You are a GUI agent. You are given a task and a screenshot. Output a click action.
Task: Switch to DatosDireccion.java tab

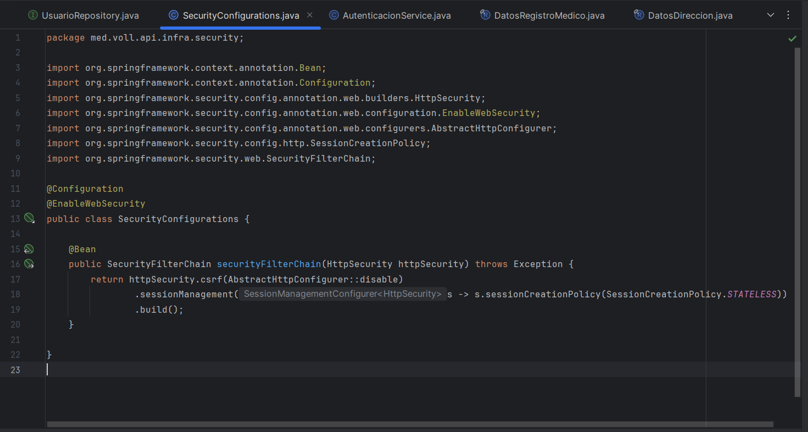click(683, 15)
